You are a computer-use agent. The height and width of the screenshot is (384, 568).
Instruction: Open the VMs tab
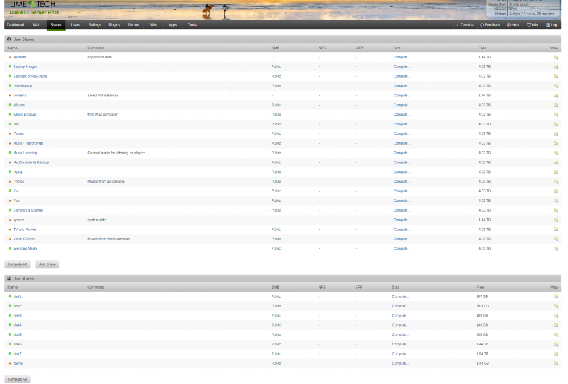point(153,25)
